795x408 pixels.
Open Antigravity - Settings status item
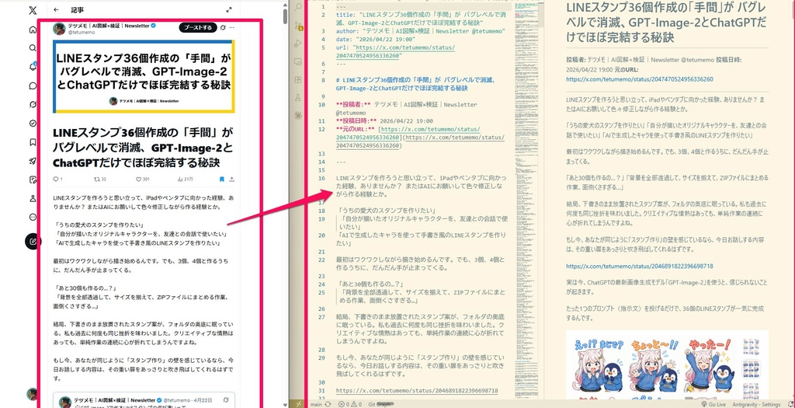coord(758,404)
